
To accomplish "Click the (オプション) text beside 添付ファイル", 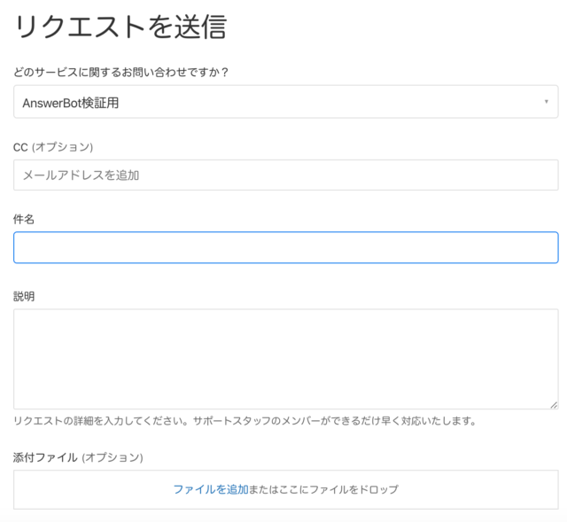I will 113,457.
